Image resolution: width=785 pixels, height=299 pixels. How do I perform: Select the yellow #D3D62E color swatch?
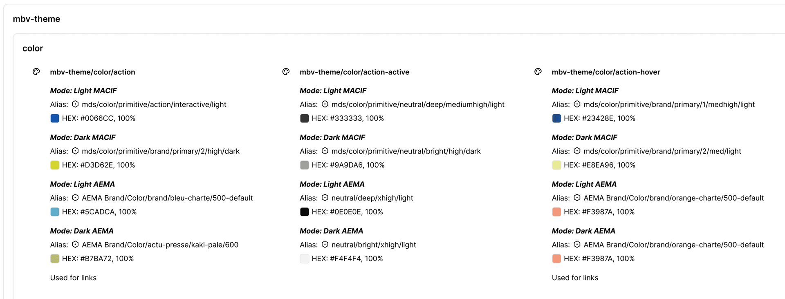55,165
